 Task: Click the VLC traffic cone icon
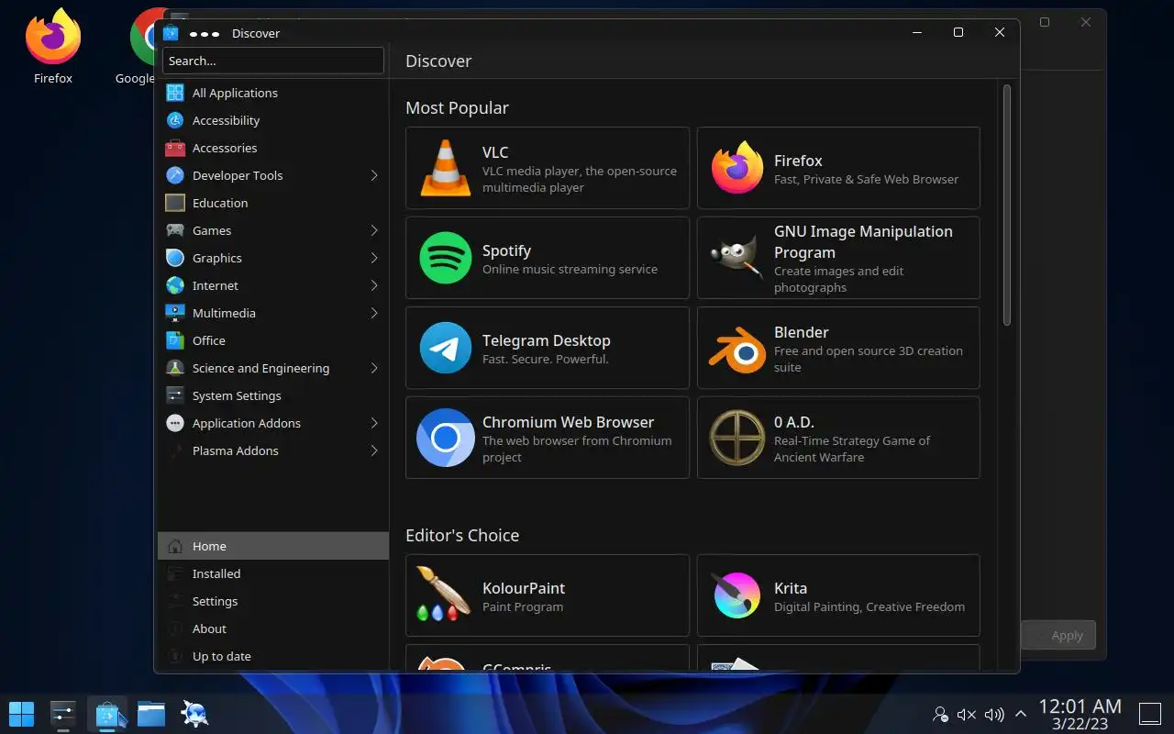point(446,168)
